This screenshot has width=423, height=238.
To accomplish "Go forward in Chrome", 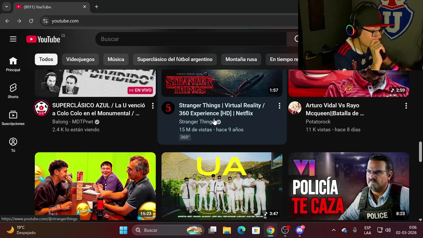I will 19,21.
